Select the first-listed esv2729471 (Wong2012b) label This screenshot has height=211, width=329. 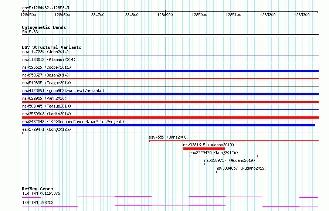[47, 129]
